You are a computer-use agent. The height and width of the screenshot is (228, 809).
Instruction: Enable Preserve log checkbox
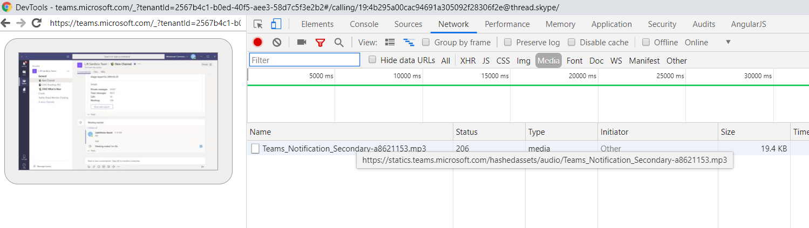point(508,42)
